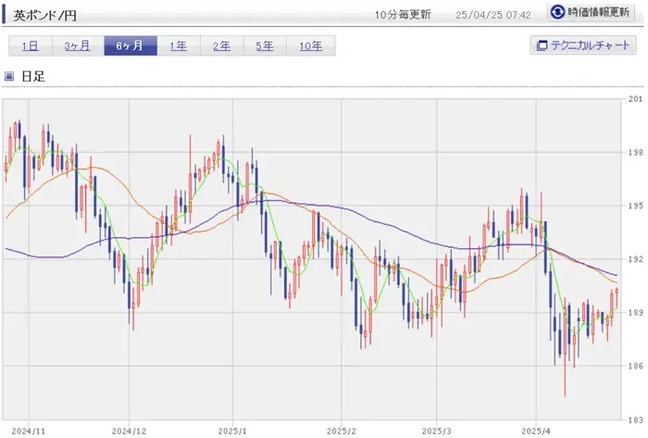The height and width of the screenshot is (438, 648).
Task: Click the 201 price axis label
Action: tap(634, 99)
